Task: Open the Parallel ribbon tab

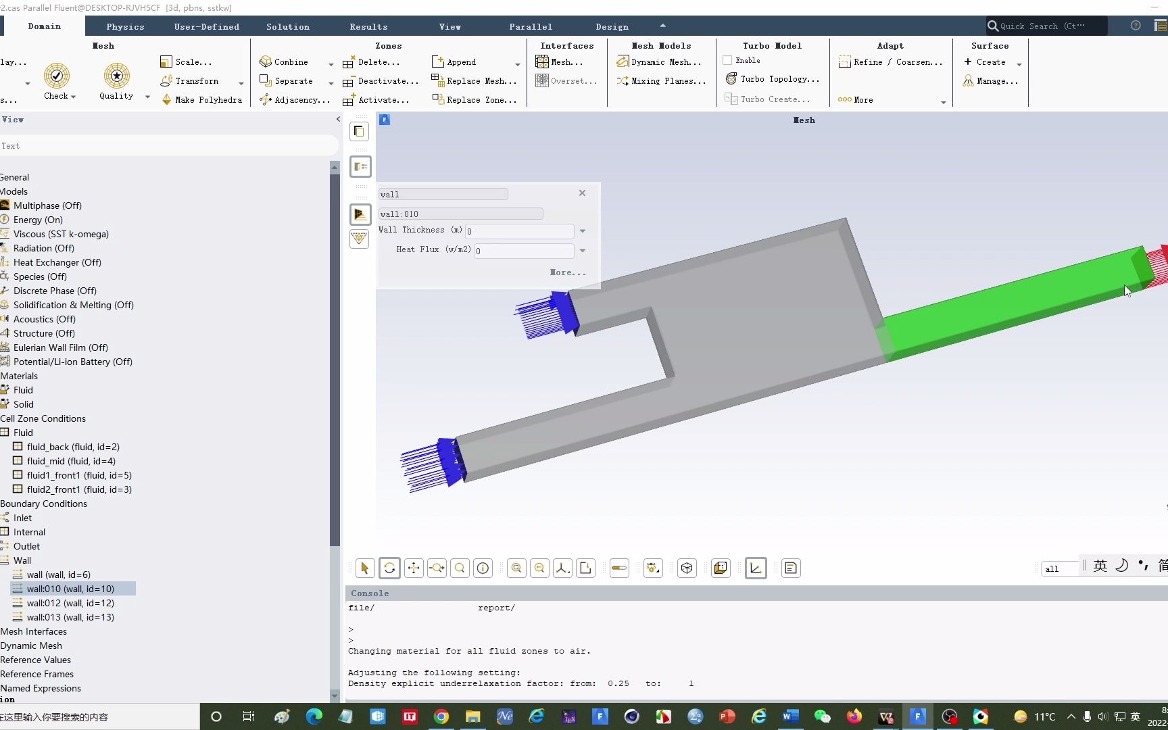Action: pos(531,26)
